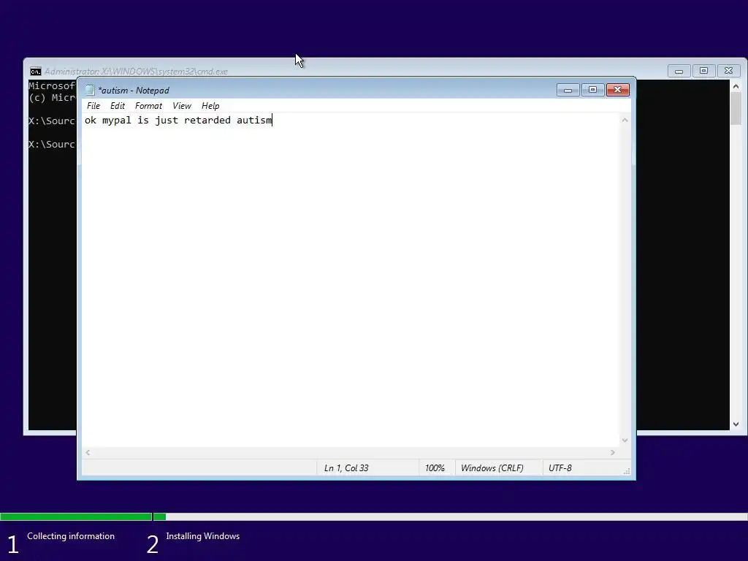The image size is (748, 561).
Task: Close the Notepad window
Action: tap(618, 90)
